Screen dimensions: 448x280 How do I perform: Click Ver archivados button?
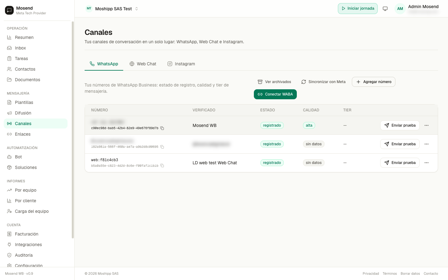coord(274,82)
